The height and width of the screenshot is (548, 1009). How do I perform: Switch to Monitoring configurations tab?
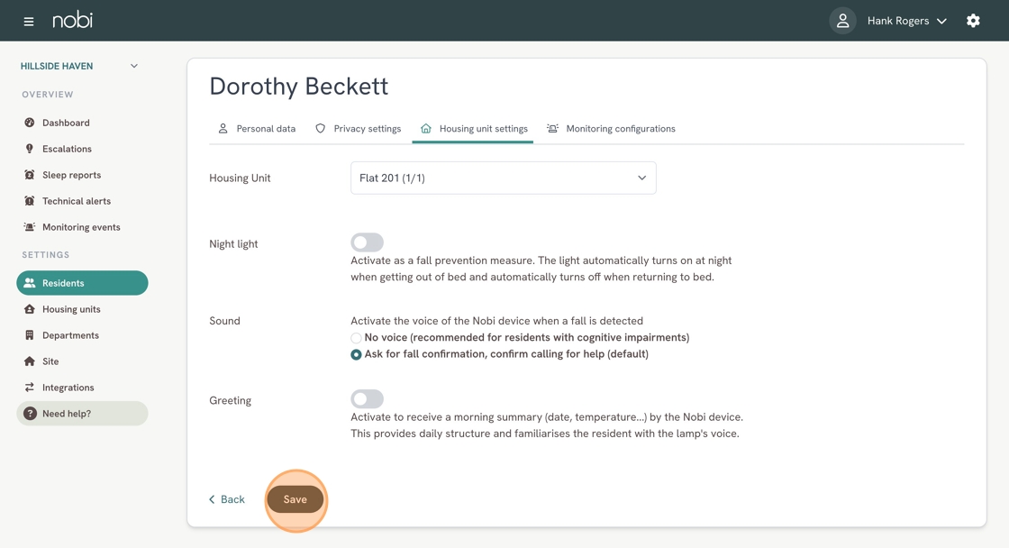point(611,129)
